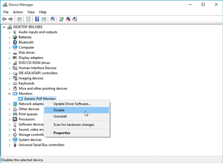The image size is (223, 163).
Task: Expand the Other devices node arrow
Action: tap(10, 109)
